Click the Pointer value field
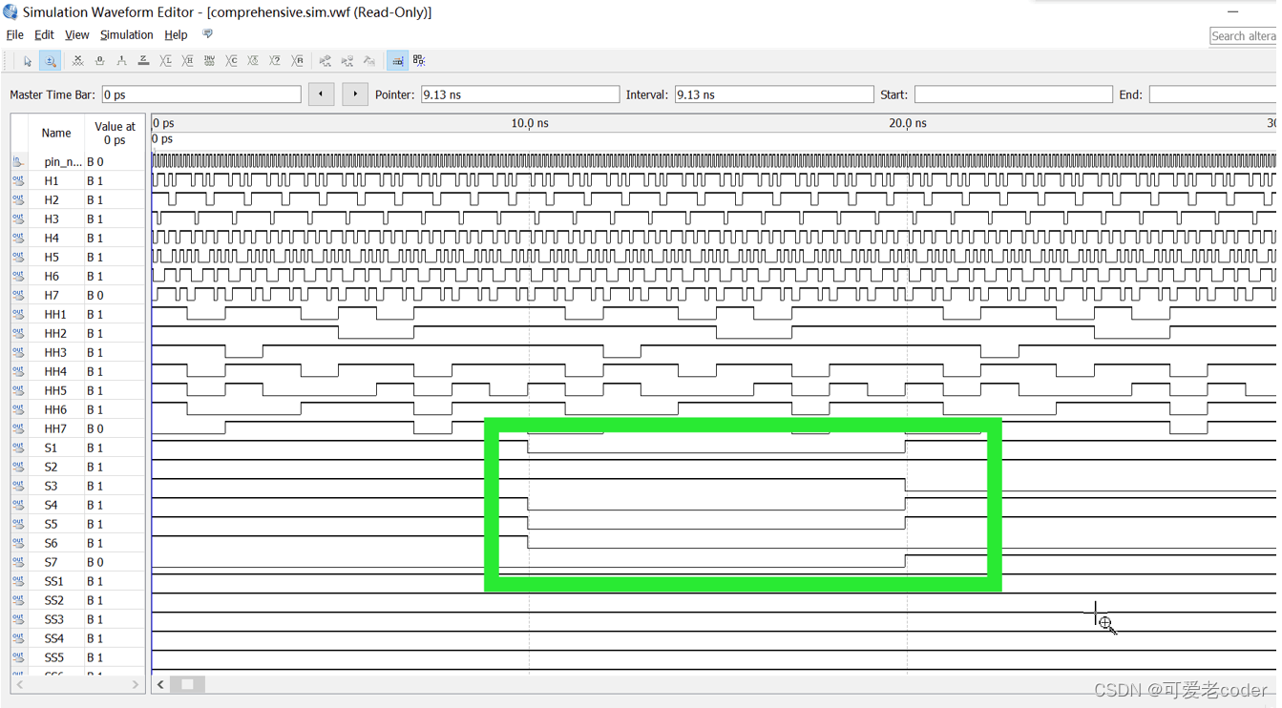Image resolution: width=1282 pixels, height=708 pixels. [520, 94]
